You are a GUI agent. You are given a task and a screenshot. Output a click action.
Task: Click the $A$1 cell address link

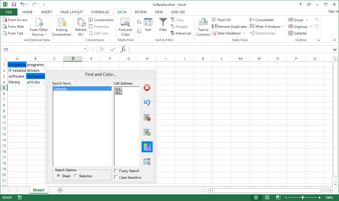pos(119,89)
